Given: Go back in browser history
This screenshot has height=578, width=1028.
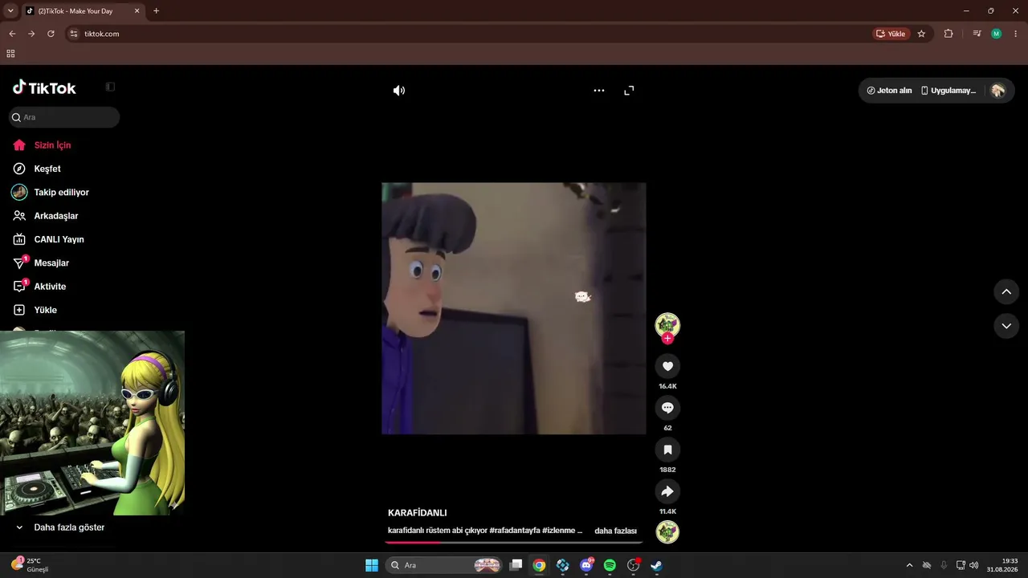Looking at the screenshot, I should 12,34.
